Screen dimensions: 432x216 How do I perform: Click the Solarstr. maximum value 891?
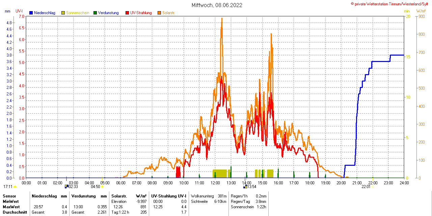click(x=143, y=207)
